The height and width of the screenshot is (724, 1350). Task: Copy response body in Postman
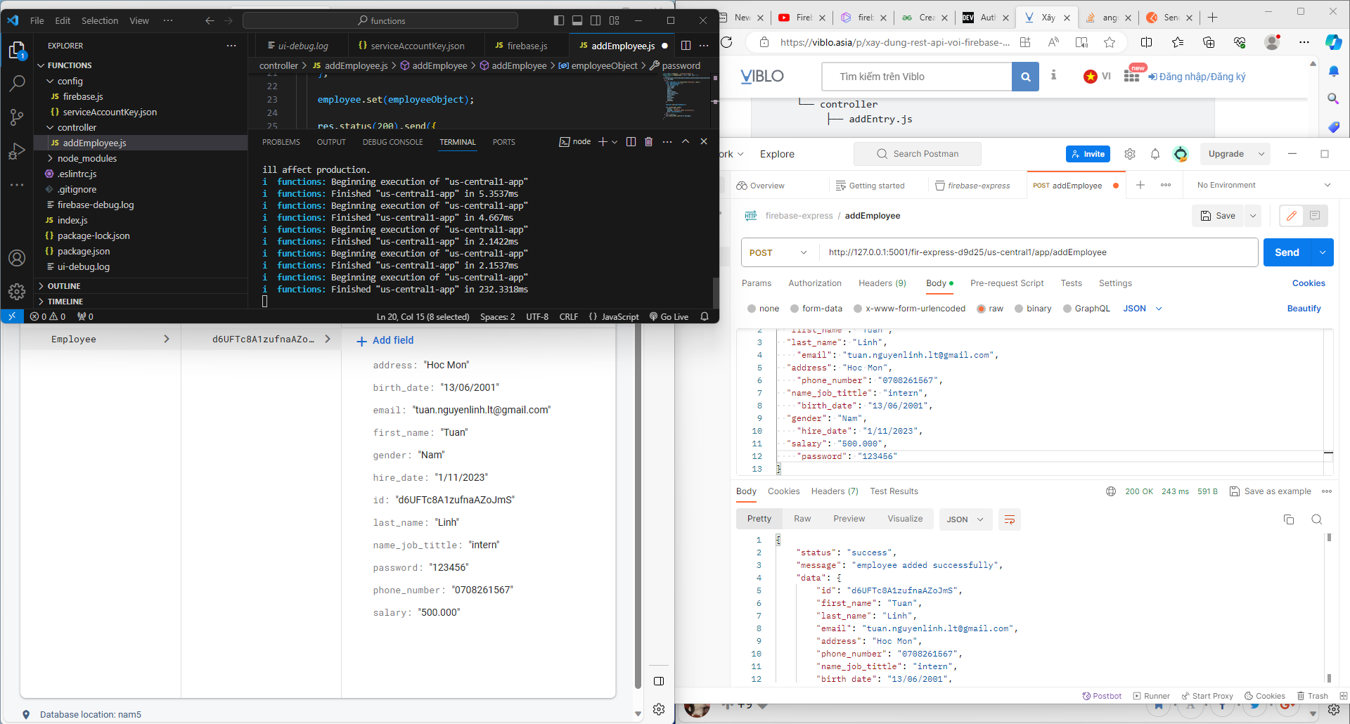coord(1288,519)
